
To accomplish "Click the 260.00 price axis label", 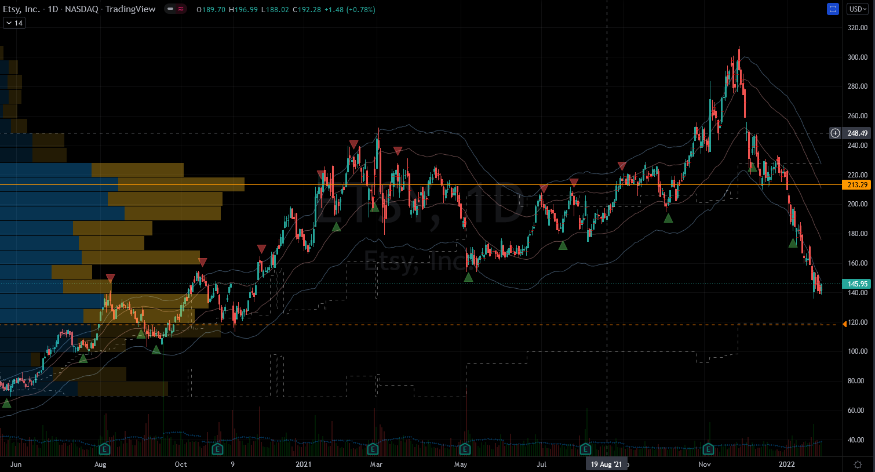I will (858, 116).
